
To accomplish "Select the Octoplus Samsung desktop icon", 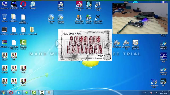I will pyautogui.click(x=61, y=6).
